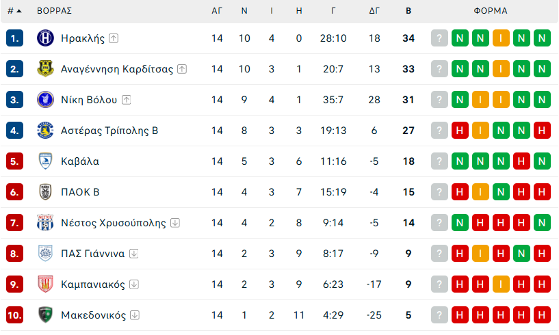Sort standings by the ΔΓ goal difference header

pos(374,11)
